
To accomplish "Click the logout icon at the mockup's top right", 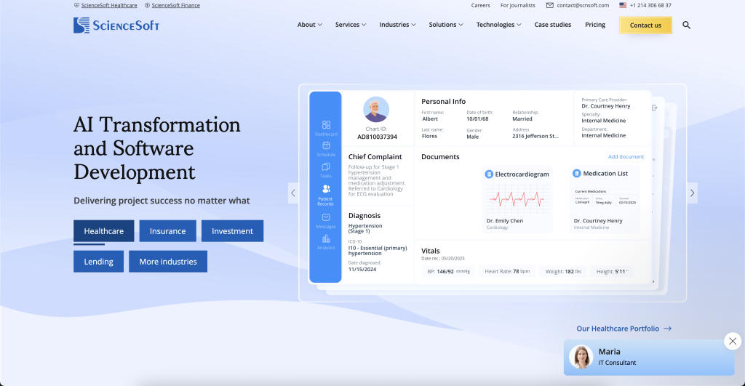I will [654, 108].
